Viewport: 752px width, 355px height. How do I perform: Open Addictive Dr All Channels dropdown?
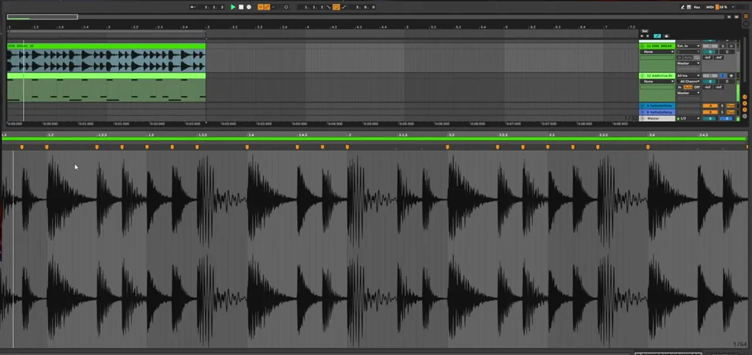click(x=688, y=81)
